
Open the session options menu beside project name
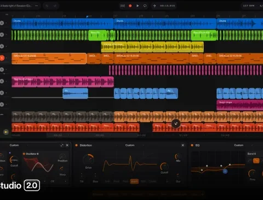pos(37,5)
